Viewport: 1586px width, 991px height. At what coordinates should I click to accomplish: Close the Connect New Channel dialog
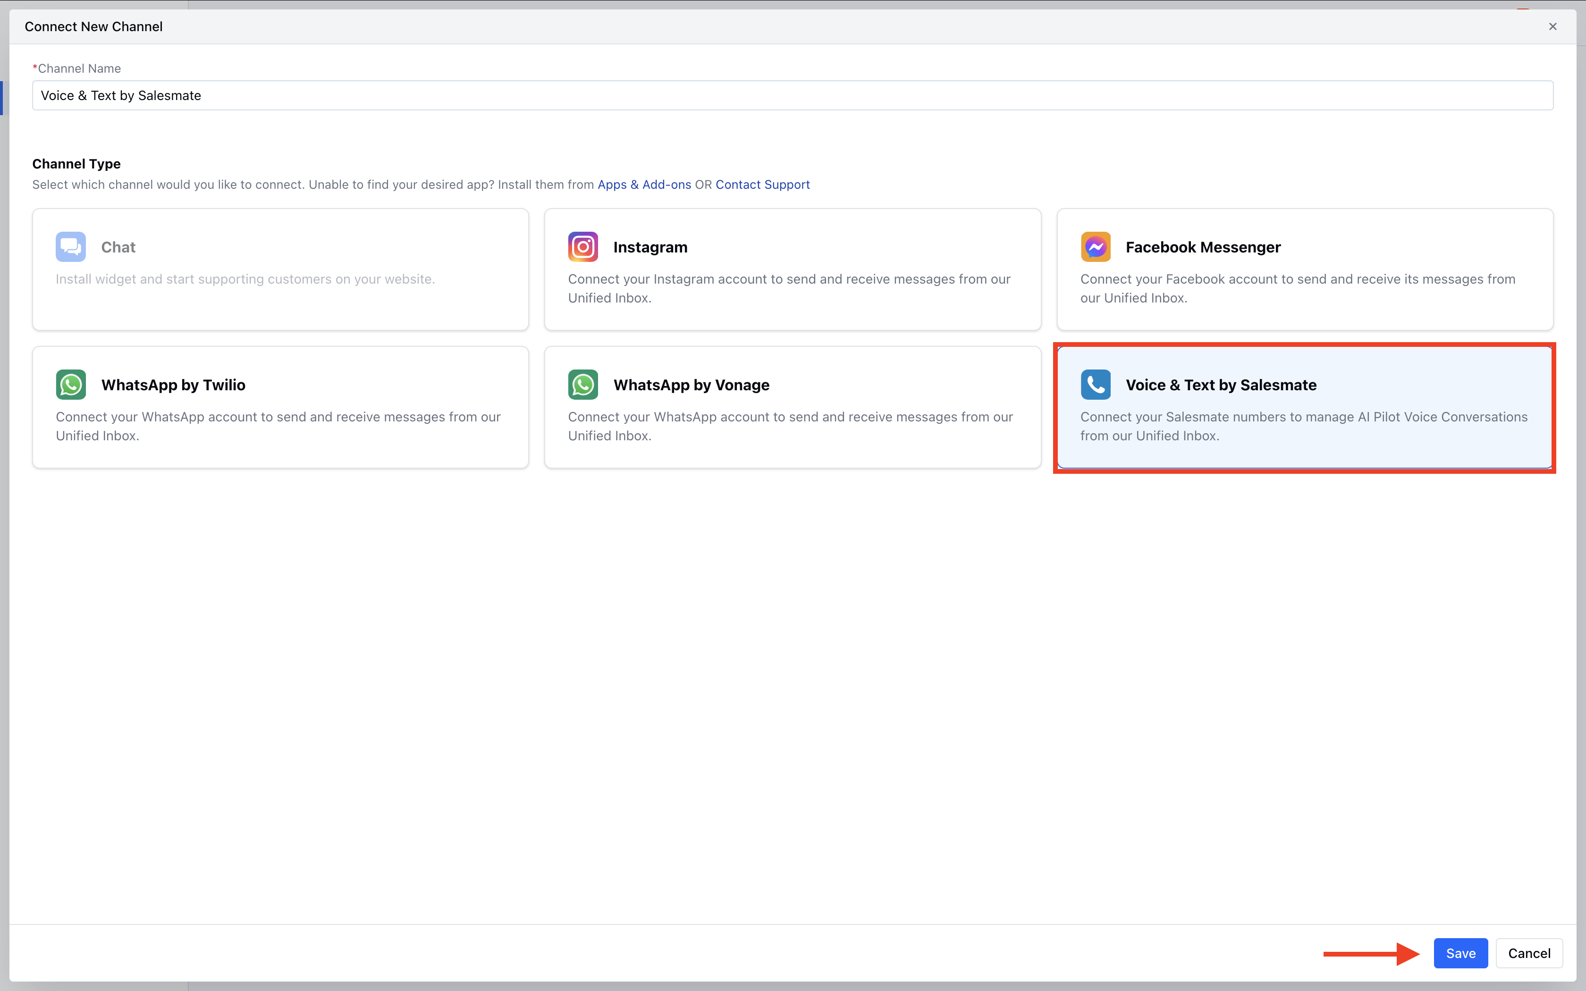[1552, 26]
